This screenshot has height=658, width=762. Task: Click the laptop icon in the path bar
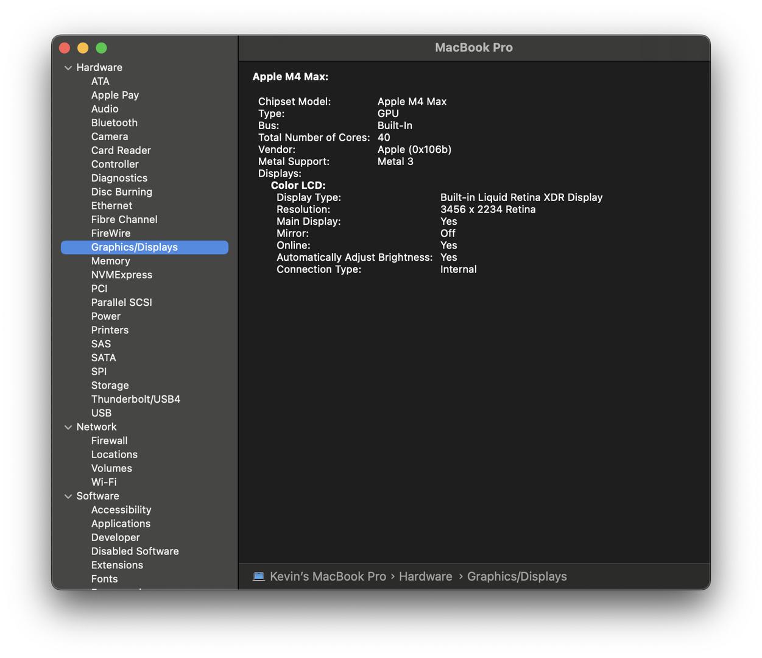259,576
